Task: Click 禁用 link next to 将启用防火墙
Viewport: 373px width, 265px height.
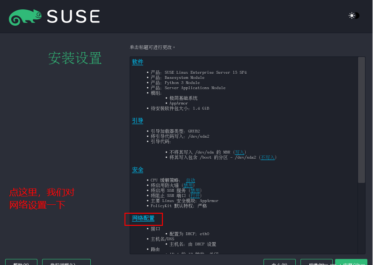Action: [x=188, y=185]
